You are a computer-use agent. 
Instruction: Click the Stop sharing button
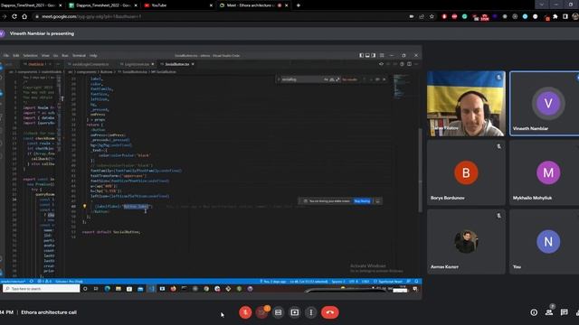pyautogui.click(x=362, y=201)
